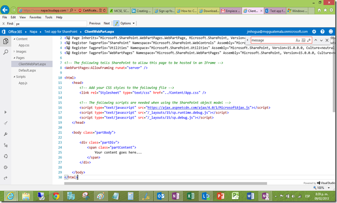Refresh the page in address bar
Viewport: 337px width, 203px height.
pos(104,10)
